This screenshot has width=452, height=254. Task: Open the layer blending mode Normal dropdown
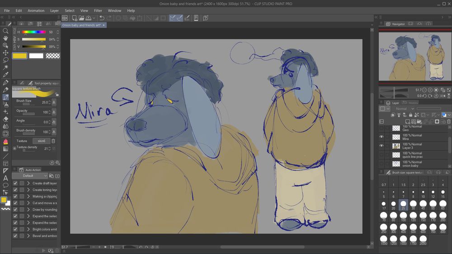point(405,109)
